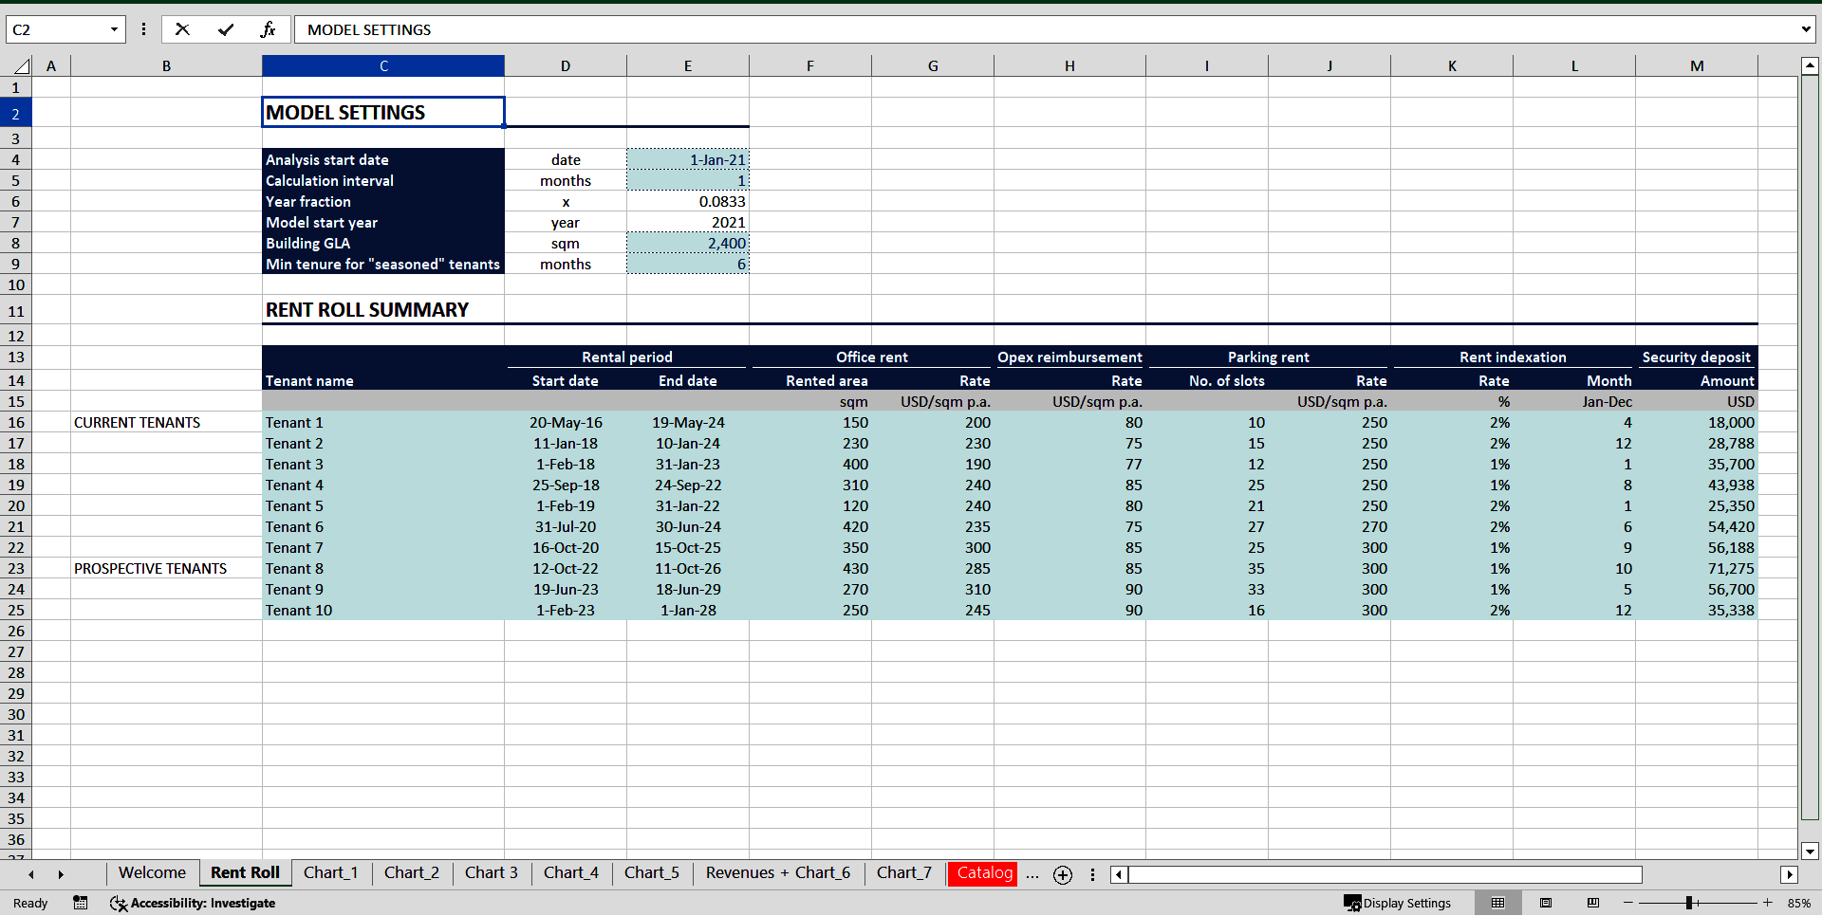Switch to Normal view
The image size is (1822, 916).
coord(1498,903)
